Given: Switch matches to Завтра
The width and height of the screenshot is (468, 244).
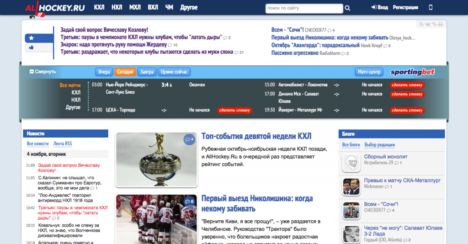Looking at the screenshot, I should click(x=147, y=72).
